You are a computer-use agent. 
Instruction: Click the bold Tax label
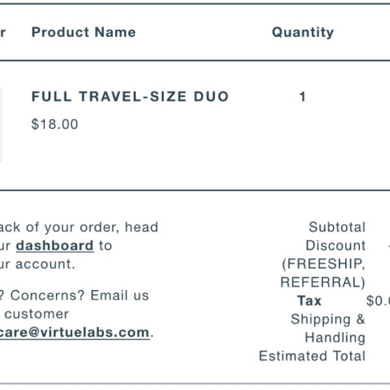[309, 301]
